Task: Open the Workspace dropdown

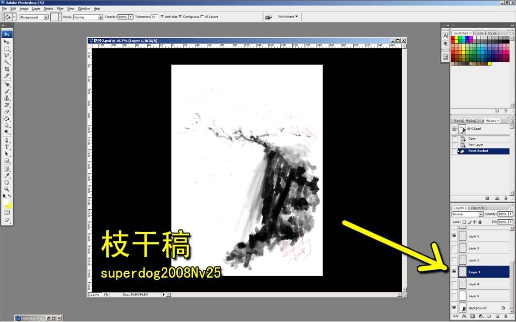Action: coord(288,17)
